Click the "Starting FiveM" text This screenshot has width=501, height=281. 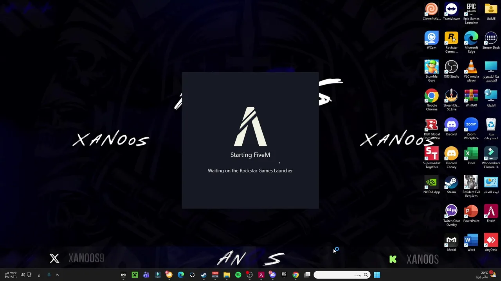(x=250, y=155)
